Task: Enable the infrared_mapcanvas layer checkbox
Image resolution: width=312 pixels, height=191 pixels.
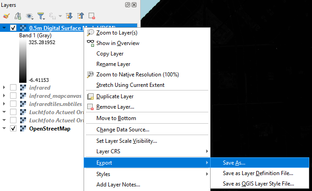Action: click(x=13, y=95)
